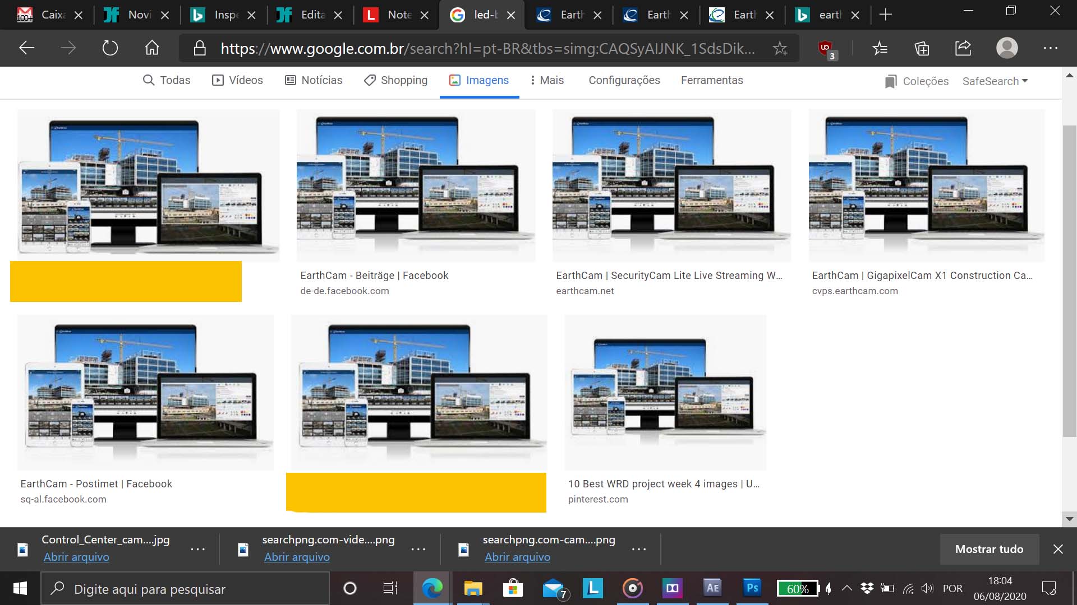The height and width of the screenshot is (605, 1077).
Task: Click the Share page icon
Action: [x=963, y=49]
